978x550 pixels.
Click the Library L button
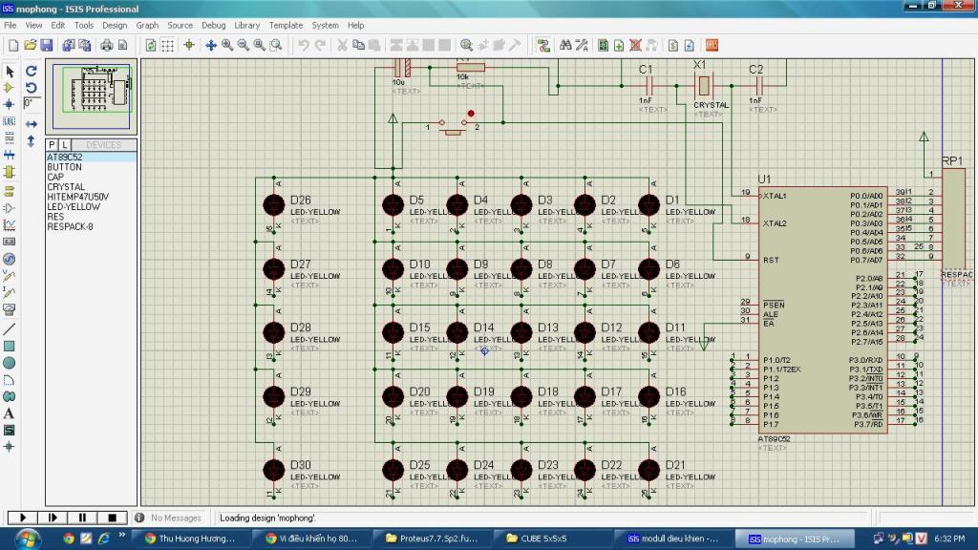pos(65,145)
